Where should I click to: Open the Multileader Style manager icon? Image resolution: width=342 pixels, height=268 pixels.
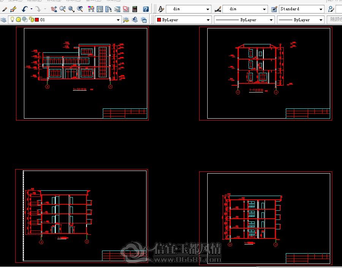pyautogui.click(x=331, y=9)
